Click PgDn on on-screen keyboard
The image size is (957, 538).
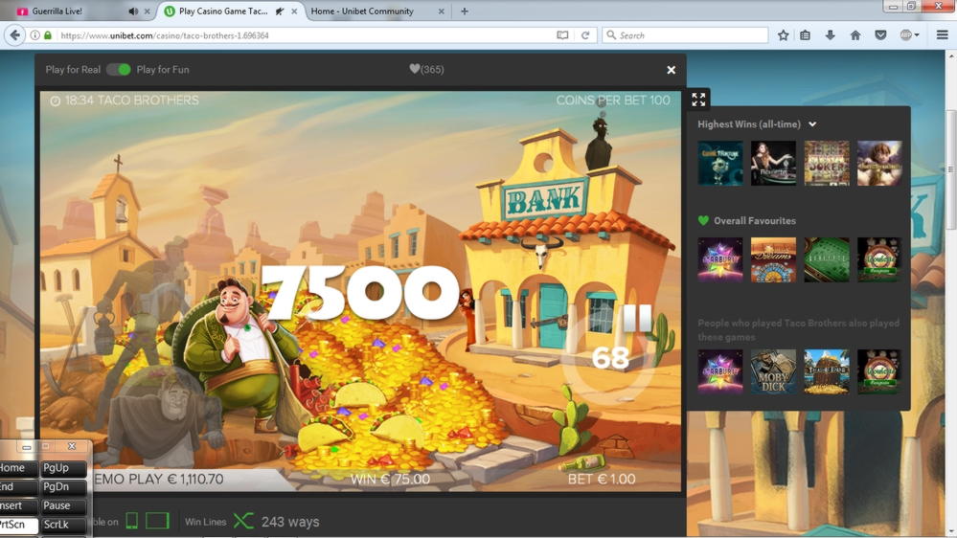[63, 486]
